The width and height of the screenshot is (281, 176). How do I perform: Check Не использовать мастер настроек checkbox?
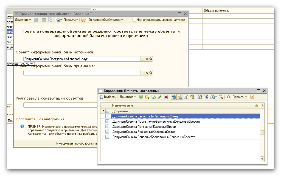pyautogui.click(x=134, y=20)
